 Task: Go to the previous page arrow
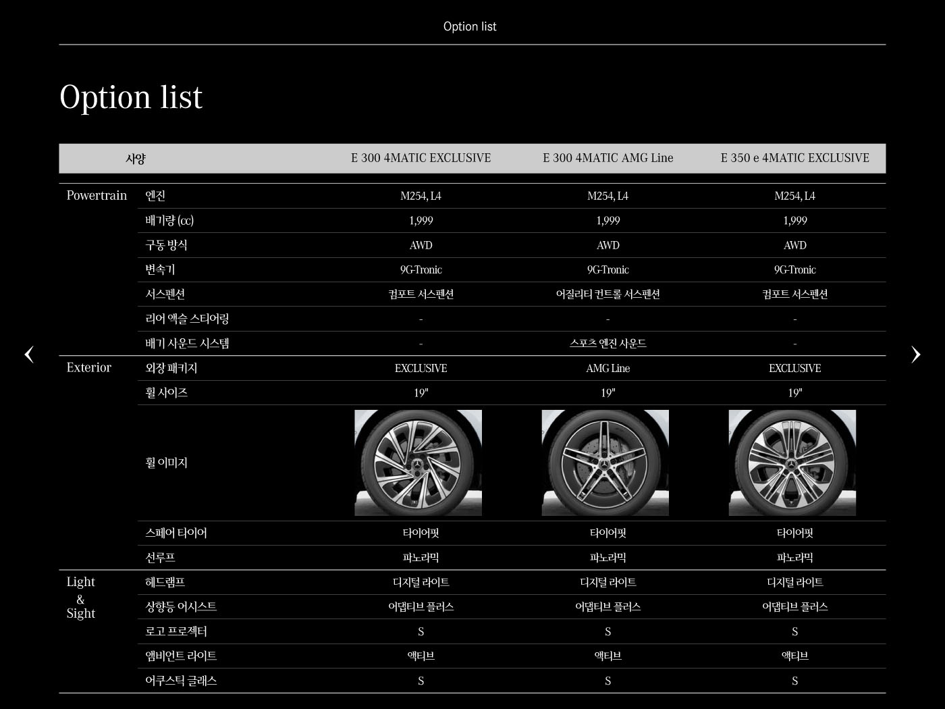coord(29,354)
